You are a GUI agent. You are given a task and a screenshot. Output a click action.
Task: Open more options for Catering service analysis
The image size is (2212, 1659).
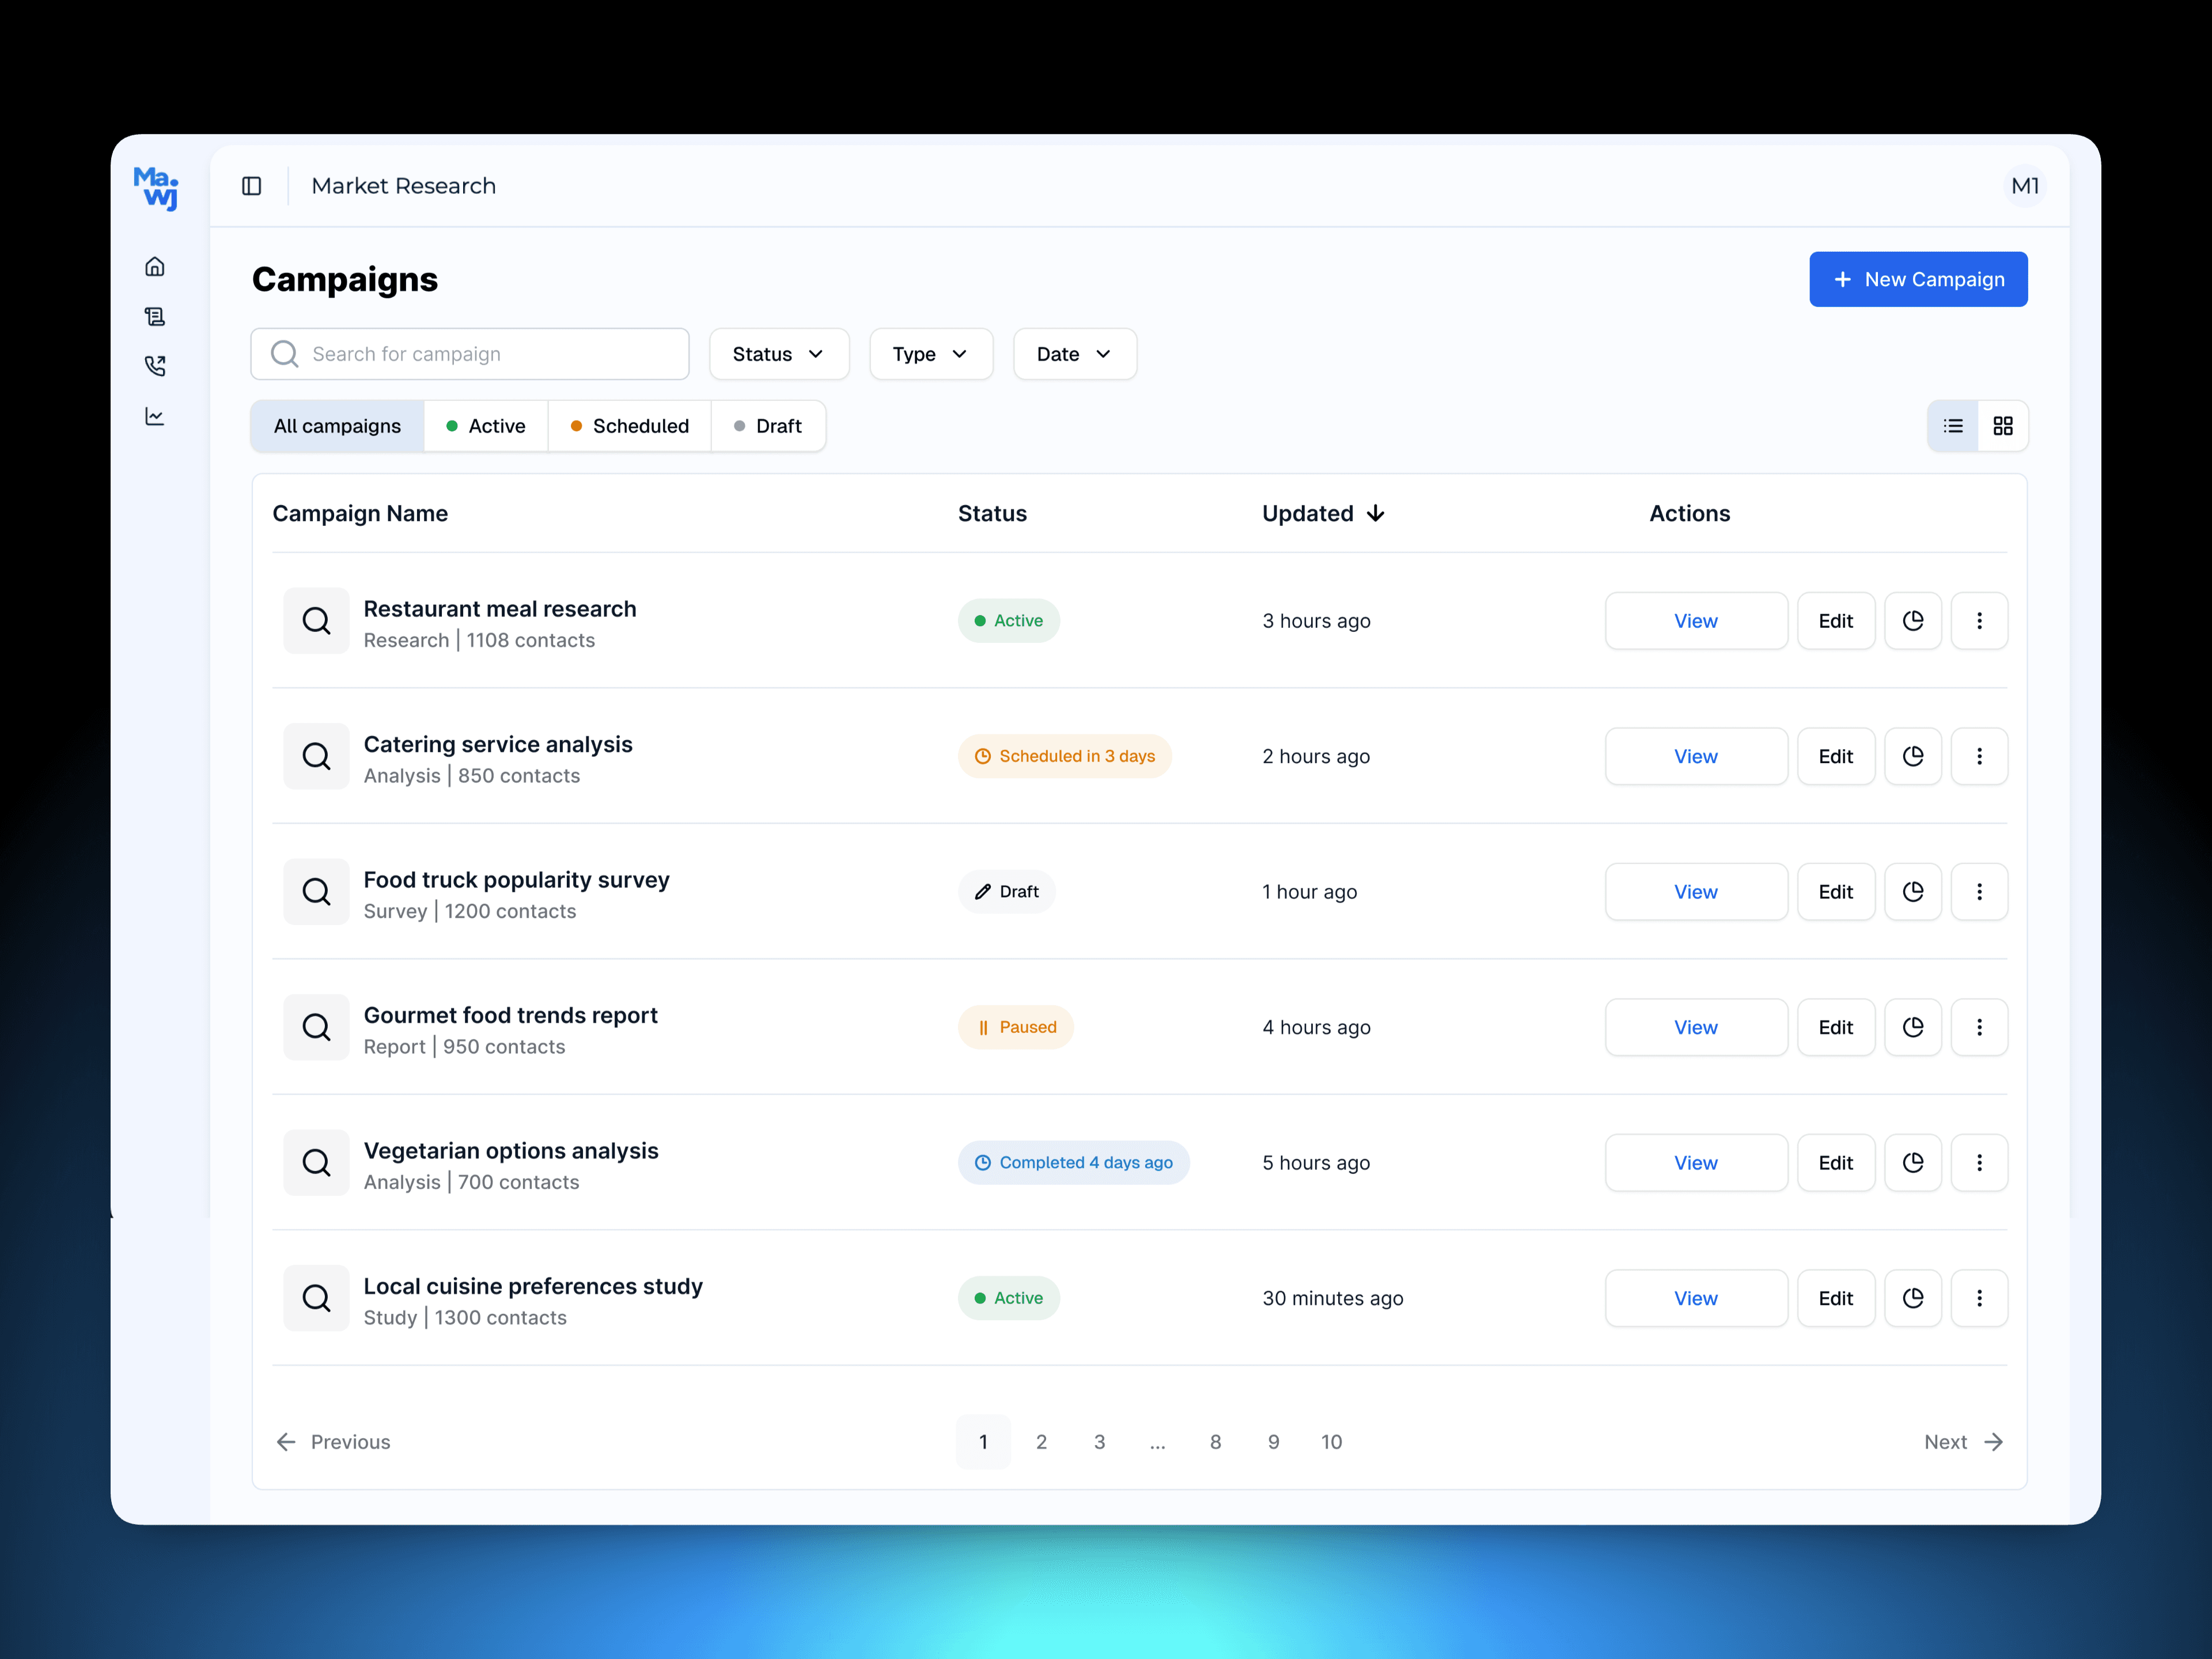point(1979,757)
